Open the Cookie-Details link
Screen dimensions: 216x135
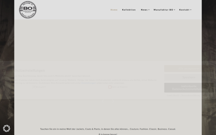pyautogui.click(x=173, y=95)
